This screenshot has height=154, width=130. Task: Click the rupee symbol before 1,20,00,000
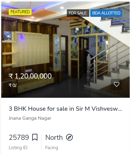(x=11, y=76)
